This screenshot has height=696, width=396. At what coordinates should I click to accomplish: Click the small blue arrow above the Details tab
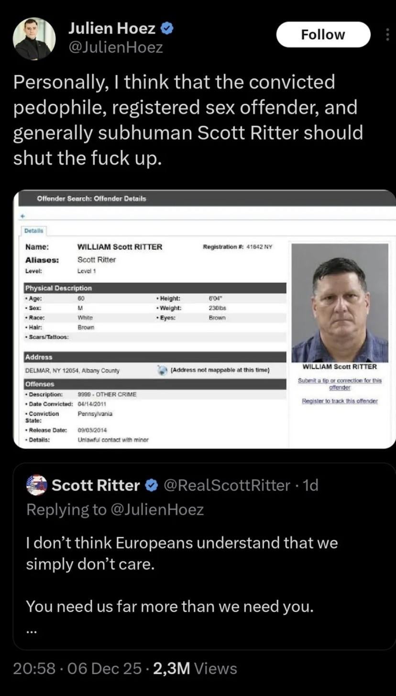click(x=22, y=216)
